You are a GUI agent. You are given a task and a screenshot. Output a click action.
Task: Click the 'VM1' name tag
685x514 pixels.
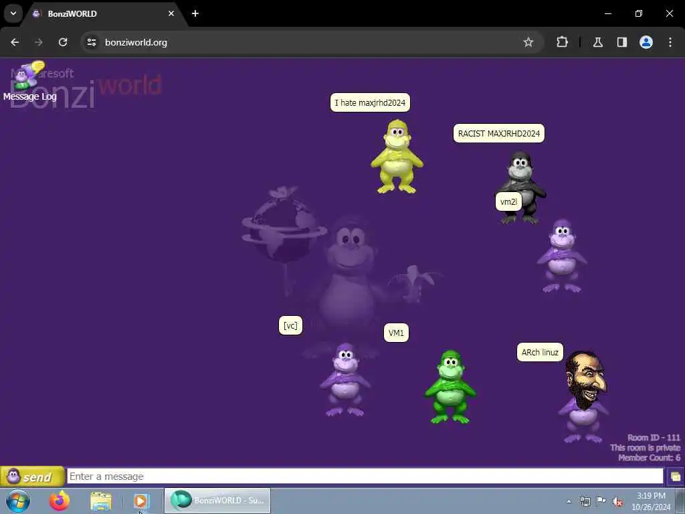tap(396, 333)
